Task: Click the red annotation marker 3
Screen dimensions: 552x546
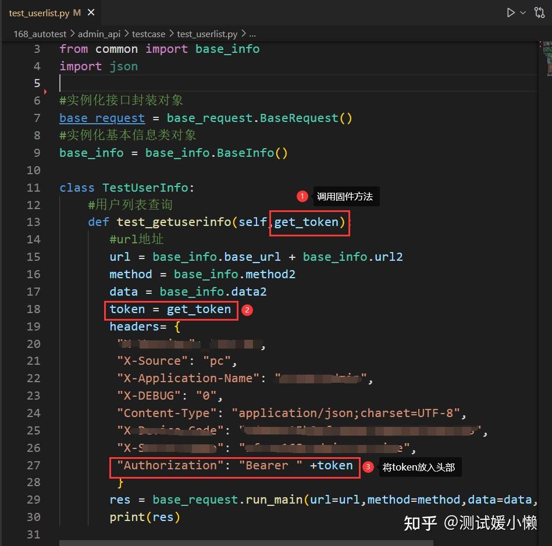Action: coord(368,467)
